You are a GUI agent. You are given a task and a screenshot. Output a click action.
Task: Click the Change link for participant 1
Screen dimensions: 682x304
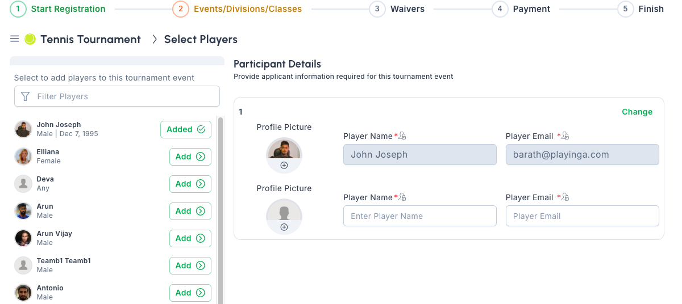(x=637, y=112)
